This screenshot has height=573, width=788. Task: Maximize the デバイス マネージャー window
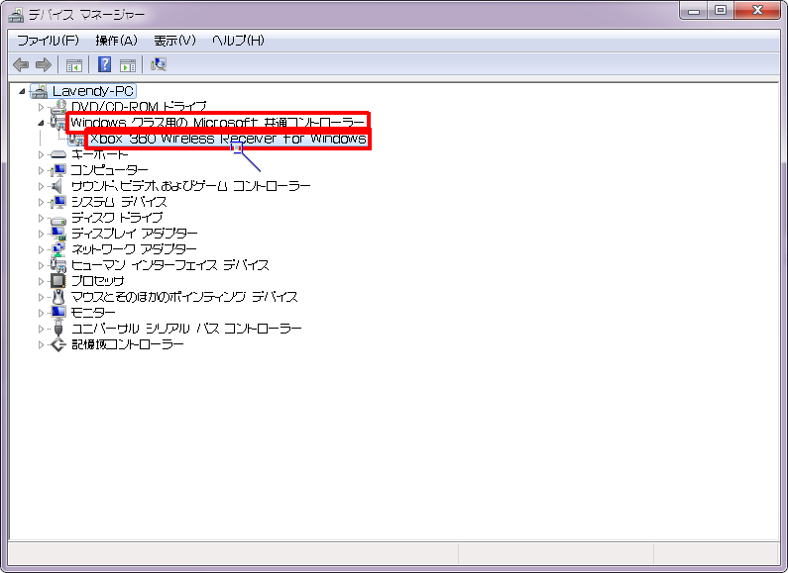tap(721, 10)
